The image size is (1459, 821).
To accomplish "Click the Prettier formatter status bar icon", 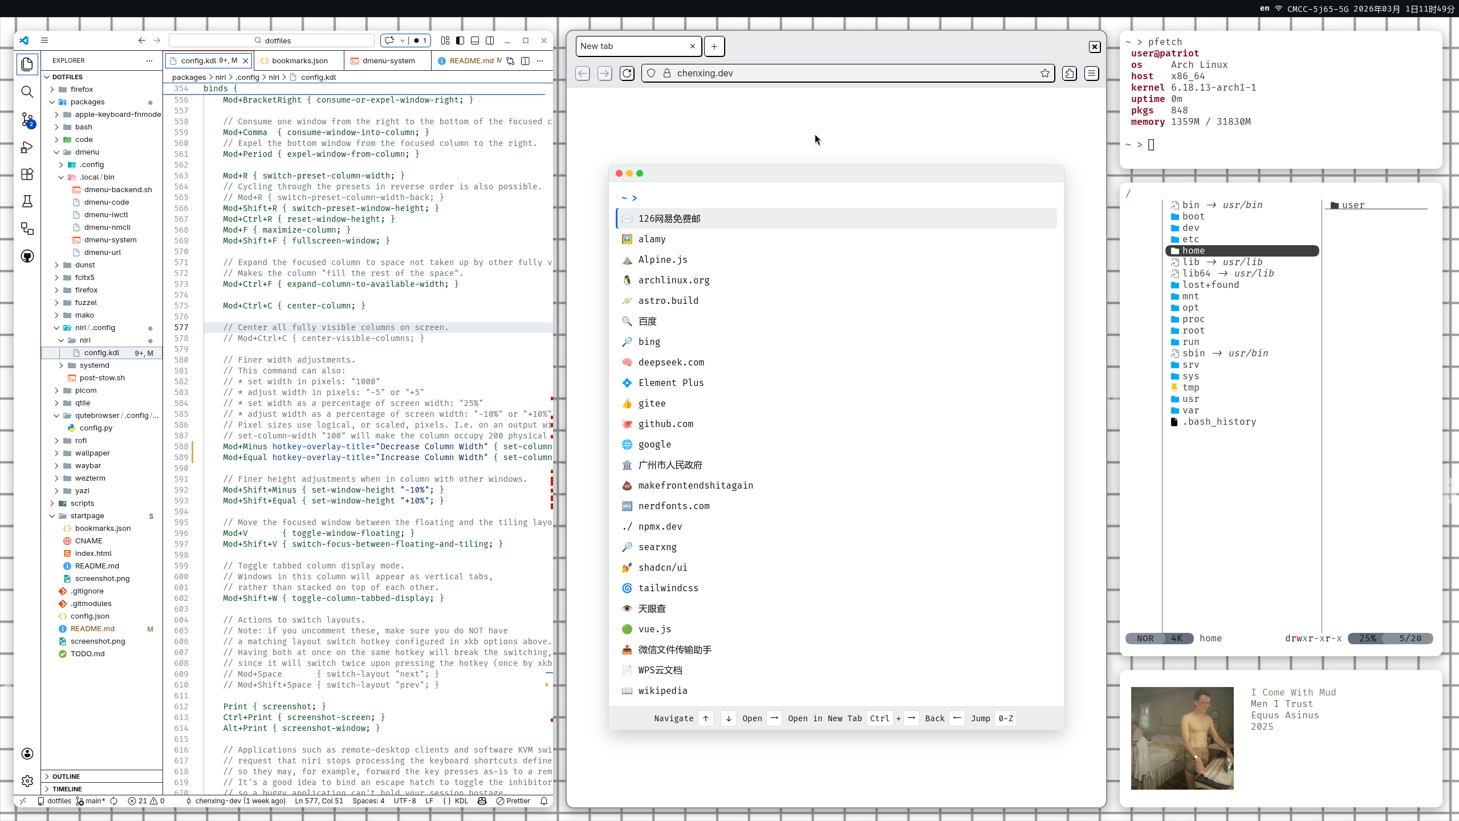I will click(513, 800).
